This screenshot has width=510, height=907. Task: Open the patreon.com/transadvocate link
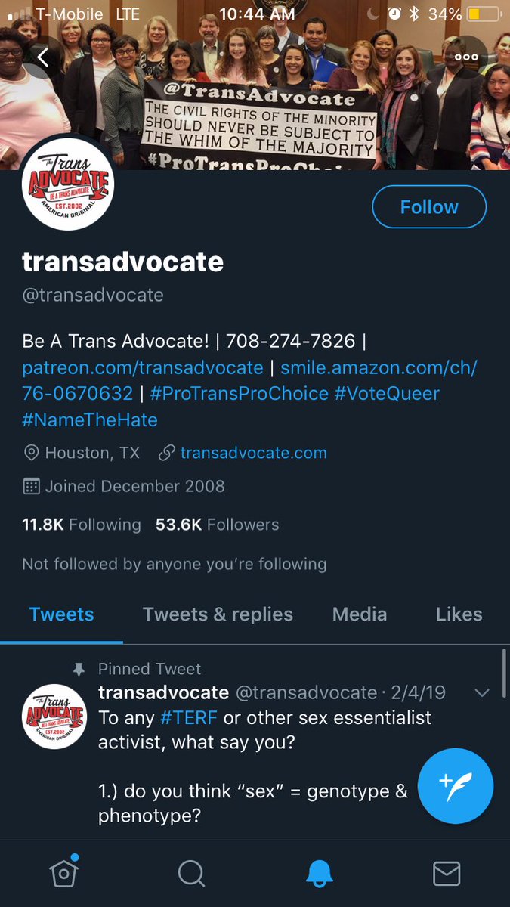pyautogui.click(x=143, y=368)
